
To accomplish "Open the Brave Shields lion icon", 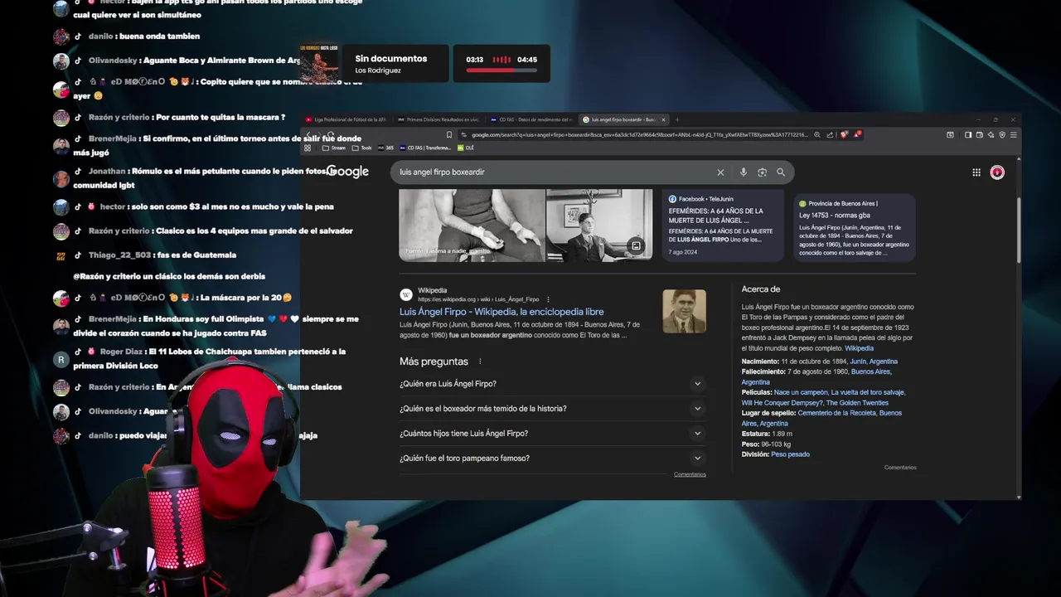I will pos(845,134).
